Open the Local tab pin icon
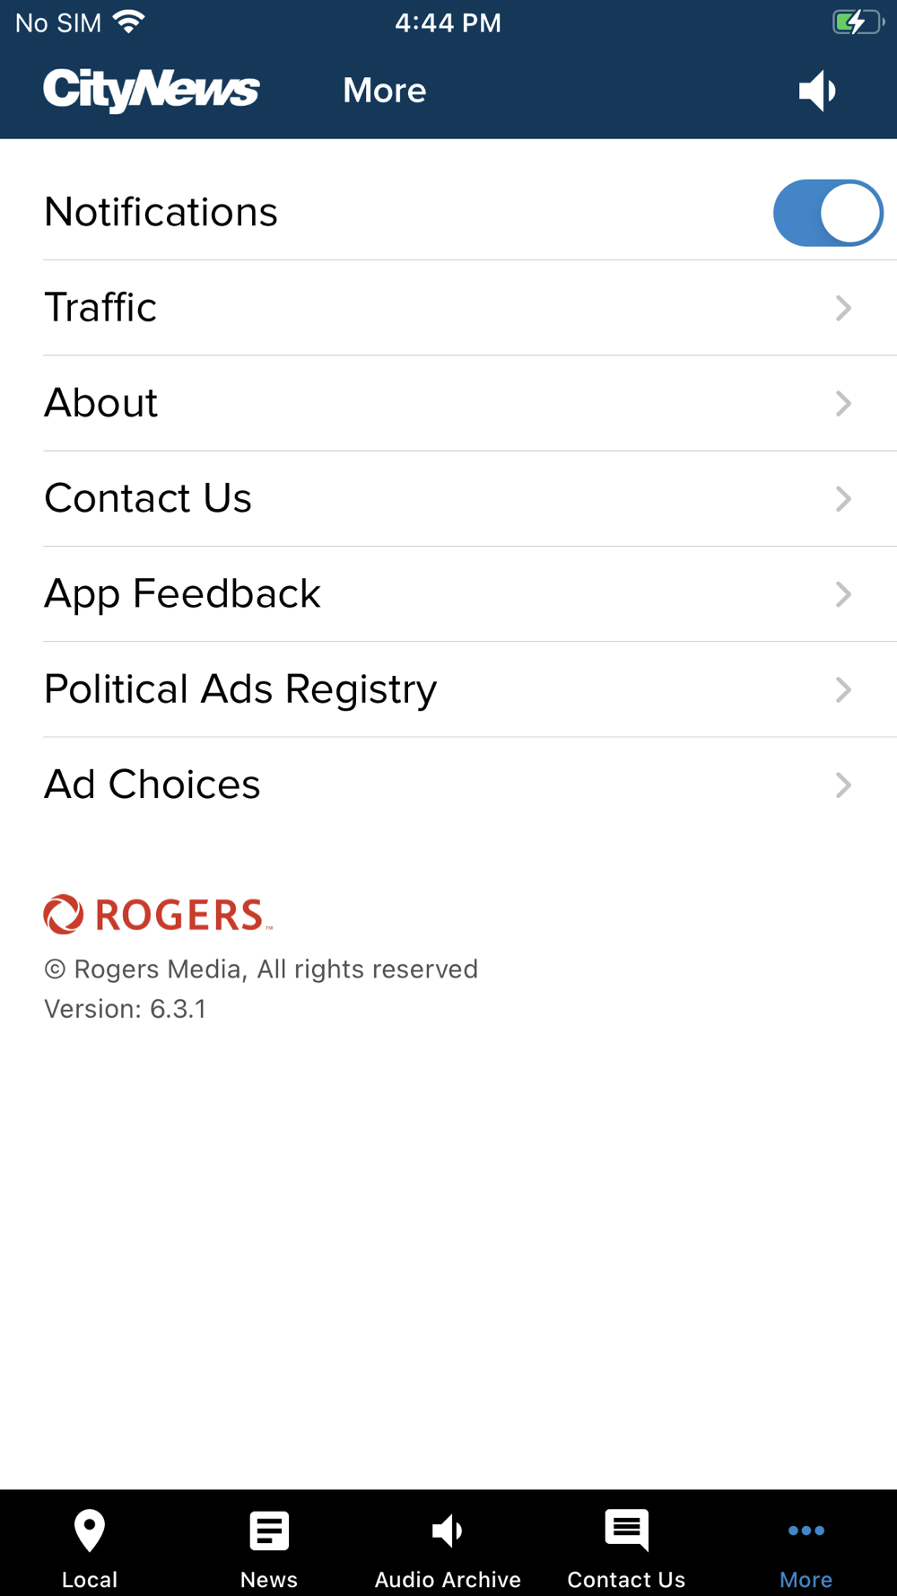Screen dimensions: 897x1596 coord(90,1530)
